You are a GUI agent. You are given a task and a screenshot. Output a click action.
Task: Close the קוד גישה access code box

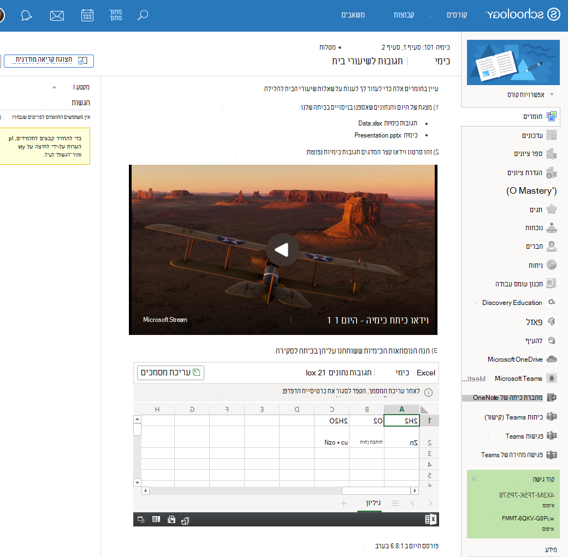coord(474,479)
